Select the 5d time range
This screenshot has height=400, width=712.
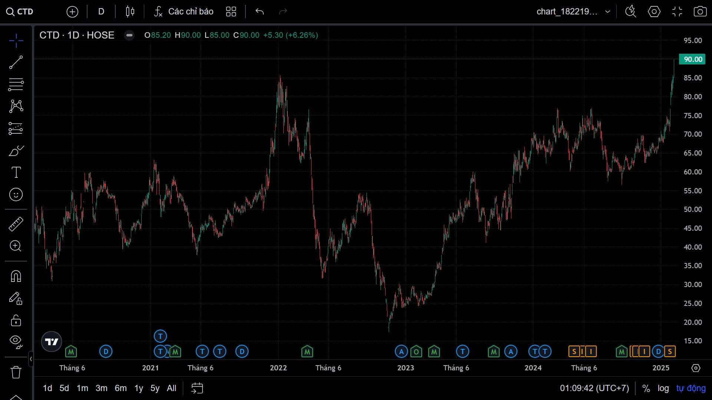[64, 388]
